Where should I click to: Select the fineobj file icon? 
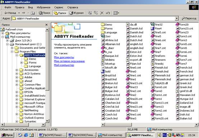[x=153, y=64]
